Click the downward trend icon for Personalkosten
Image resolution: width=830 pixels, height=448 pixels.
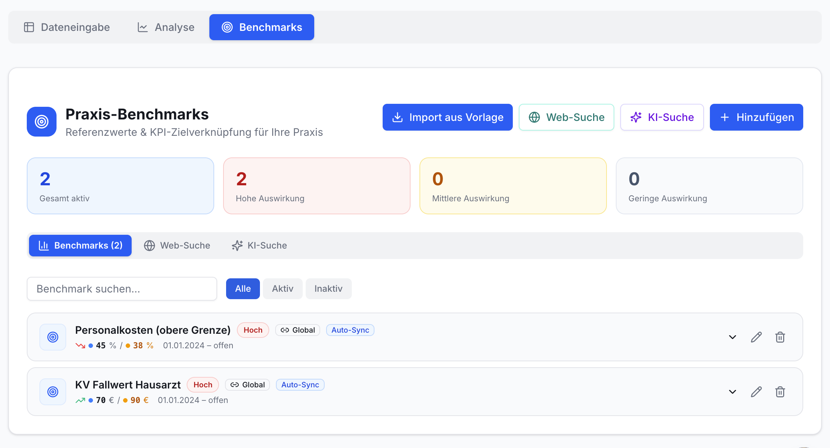pyautogui.click(x=80, y=346)
